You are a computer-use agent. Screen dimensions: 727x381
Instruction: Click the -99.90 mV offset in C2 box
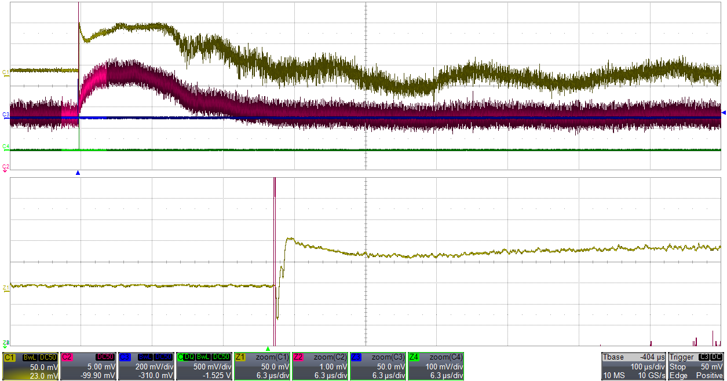coord(98,376)
